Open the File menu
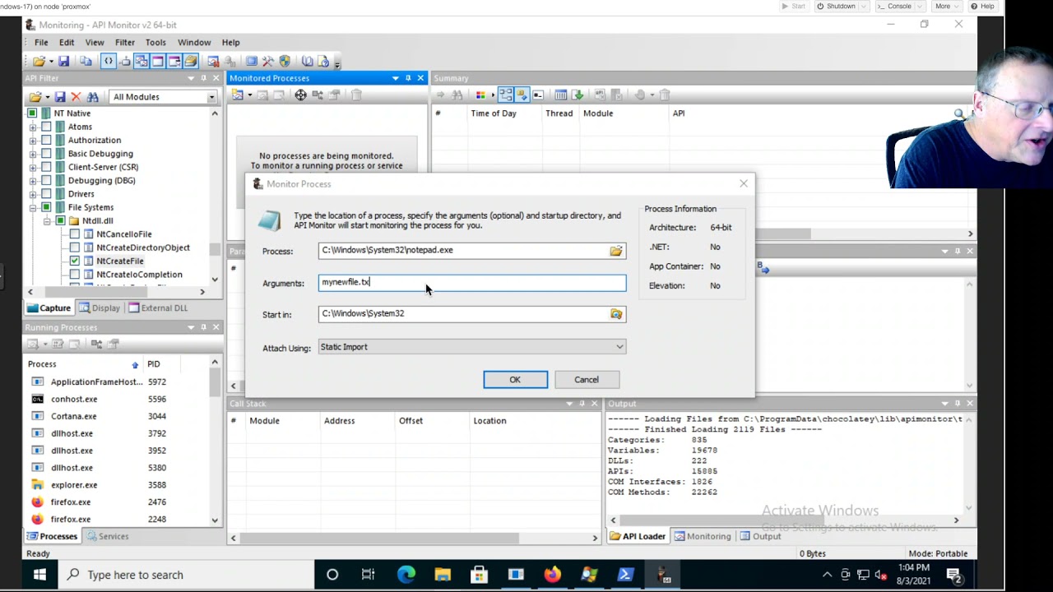The image size is (1053, 592). coord(41,43)
